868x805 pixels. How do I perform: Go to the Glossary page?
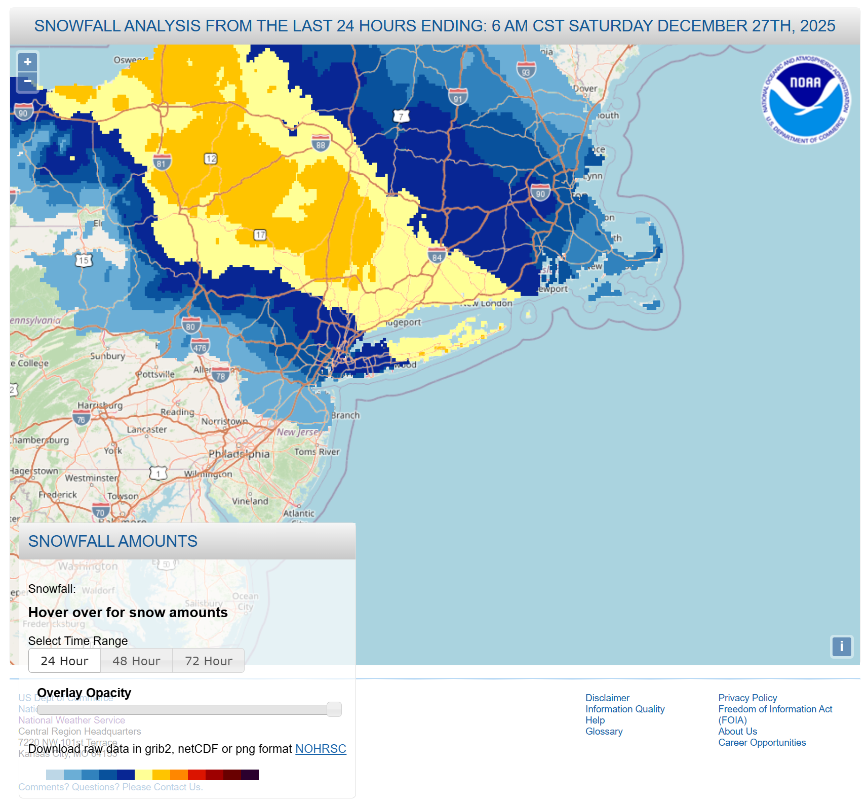[604, 731]
